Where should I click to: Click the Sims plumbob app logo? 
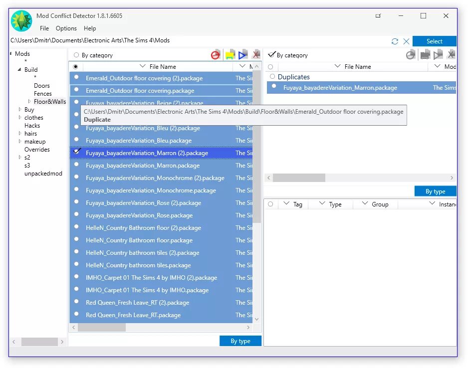point(21,21)
